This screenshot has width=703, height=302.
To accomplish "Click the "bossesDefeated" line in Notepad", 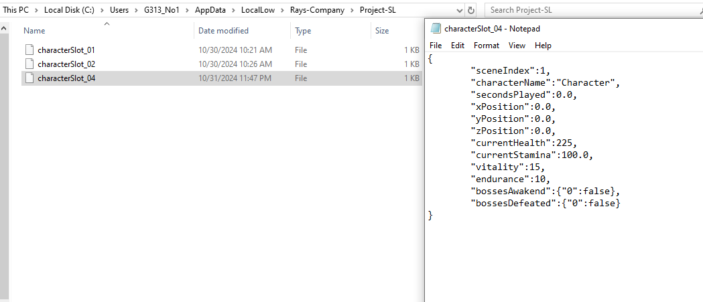I will coord(546,204).
